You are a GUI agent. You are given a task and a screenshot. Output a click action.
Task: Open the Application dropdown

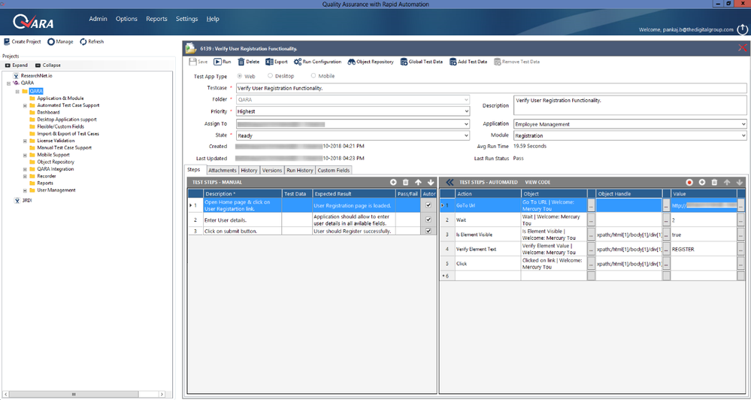pyautogui.click(x=743, y=124)
